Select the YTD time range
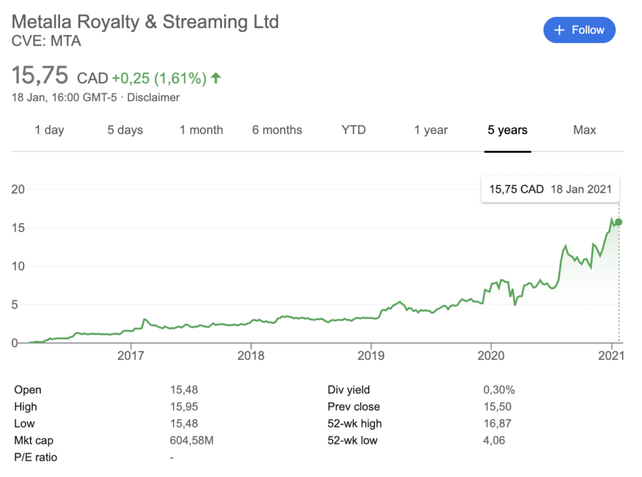 pos(354,130)
